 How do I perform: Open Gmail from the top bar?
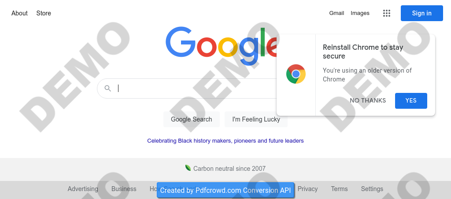click(336, 13)
